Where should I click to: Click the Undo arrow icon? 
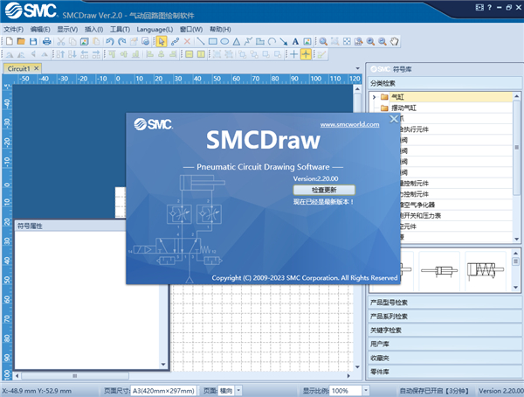[x=109, y=41]
